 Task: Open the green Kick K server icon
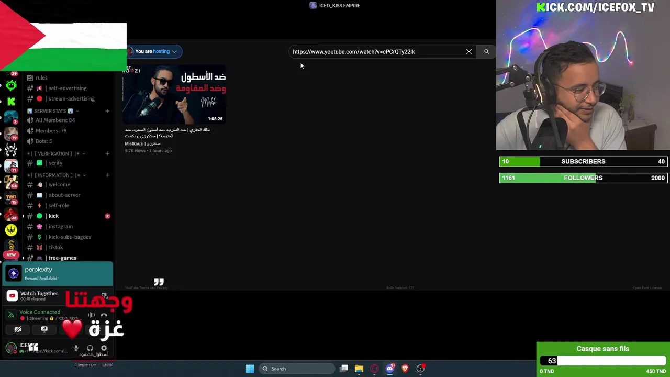pyautogui.click(x=11, y=102)
